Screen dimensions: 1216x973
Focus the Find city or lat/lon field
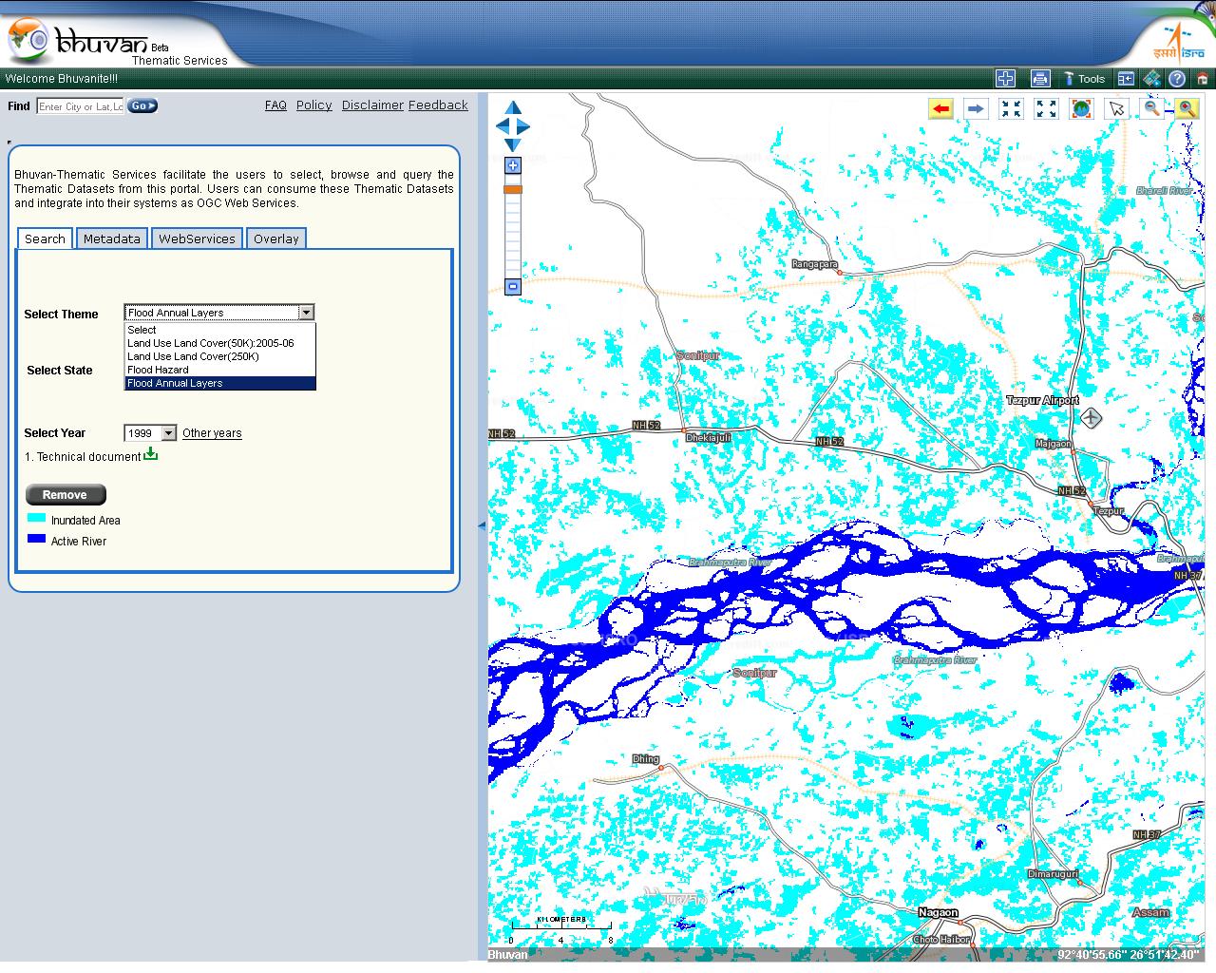81,106
